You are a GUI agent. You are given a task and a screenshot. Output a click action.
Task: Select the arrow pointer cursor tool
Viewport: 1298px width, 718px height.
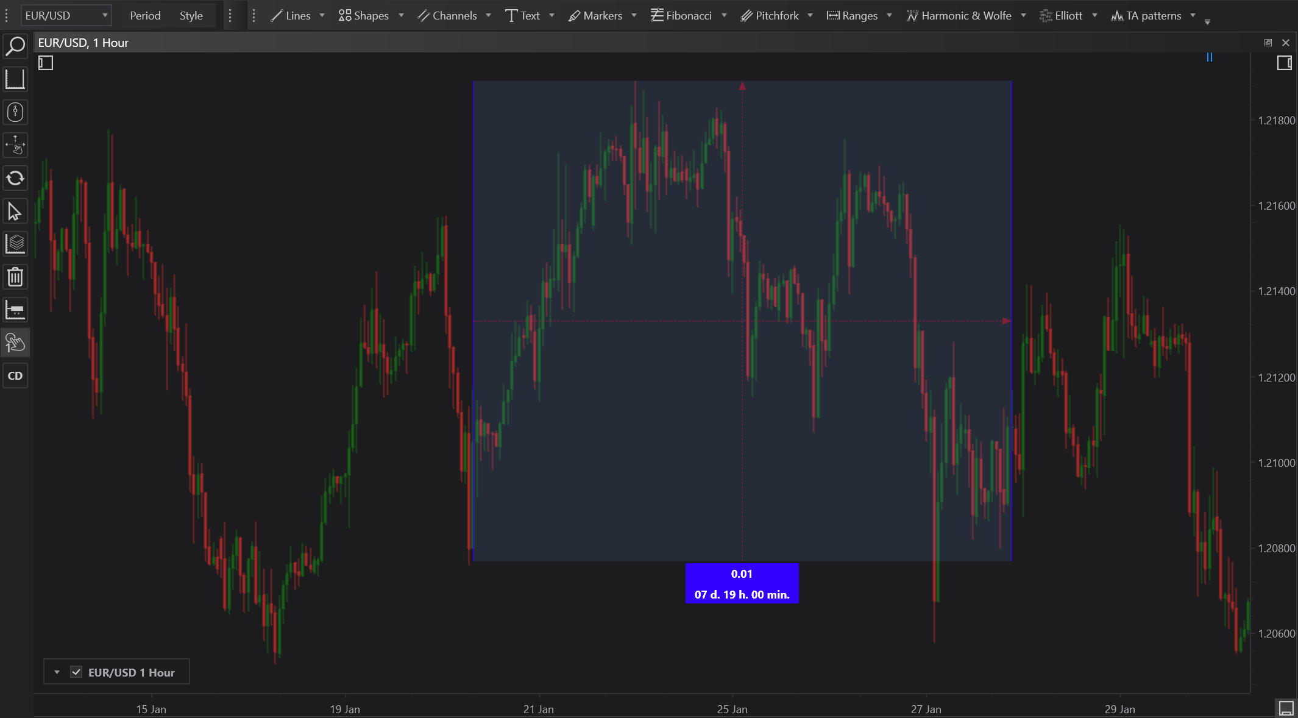(x=15, y=211)
